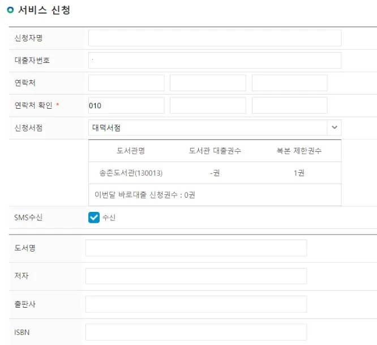Focus the last 연락처 확인 box
This screenshot has height=345, width=377.
pos(289,105)
